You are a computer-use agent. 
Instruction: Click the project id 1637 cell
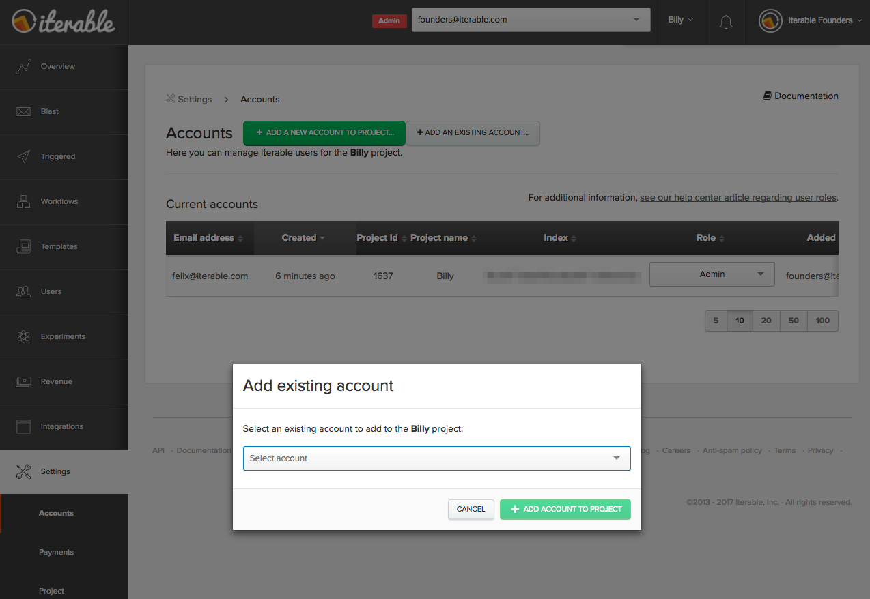383,276
